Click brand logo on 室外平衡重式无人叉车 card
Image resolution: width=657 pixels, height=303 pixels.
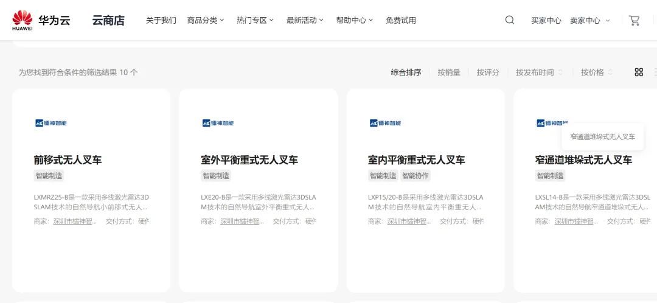(x=218, y=123)
